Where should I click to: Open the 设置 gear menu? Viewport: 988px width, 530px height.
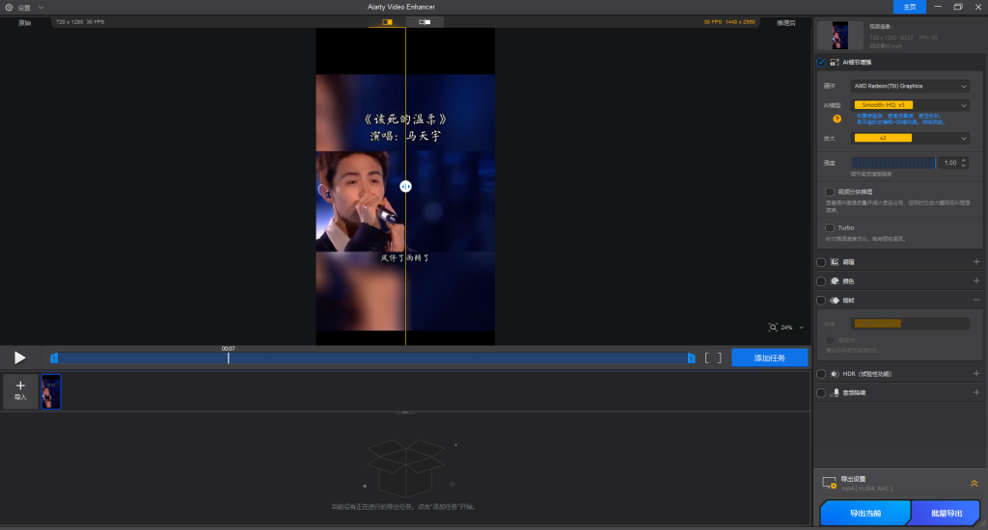point(10,7)
